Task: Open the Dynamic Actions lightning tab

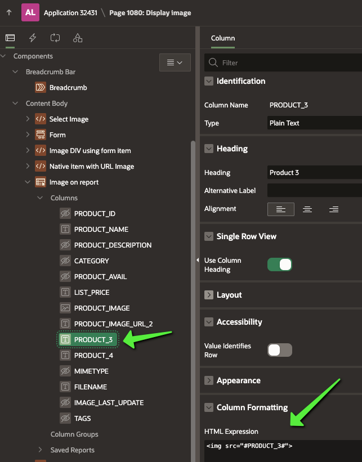Action: pos(33,38)
